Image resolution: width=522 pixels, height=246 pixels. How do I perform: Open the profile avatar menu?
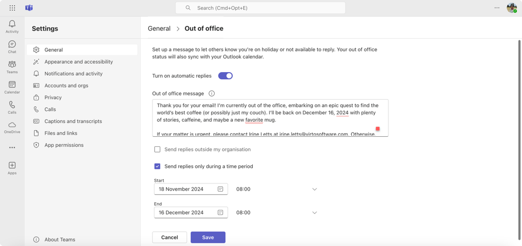pyautogui.click(x=512, y=8)
